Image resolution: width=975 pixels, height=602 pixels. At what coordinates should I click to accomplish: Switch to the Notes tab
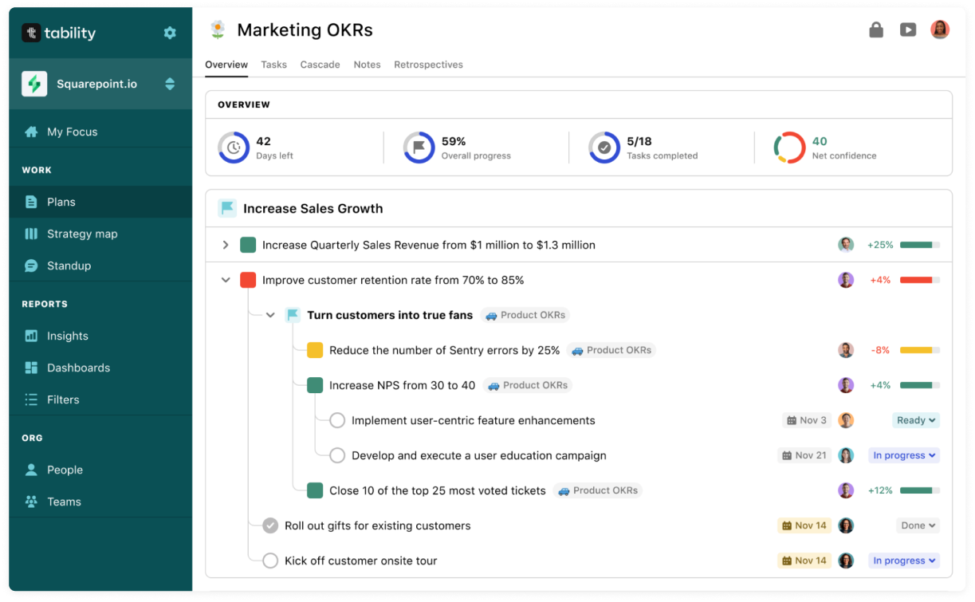[x=367, y=65]
